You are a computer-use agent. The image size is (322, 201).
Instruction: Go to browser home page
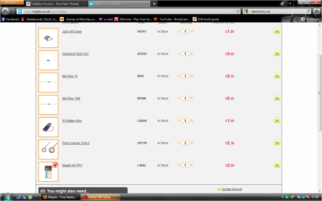point(317,12)
